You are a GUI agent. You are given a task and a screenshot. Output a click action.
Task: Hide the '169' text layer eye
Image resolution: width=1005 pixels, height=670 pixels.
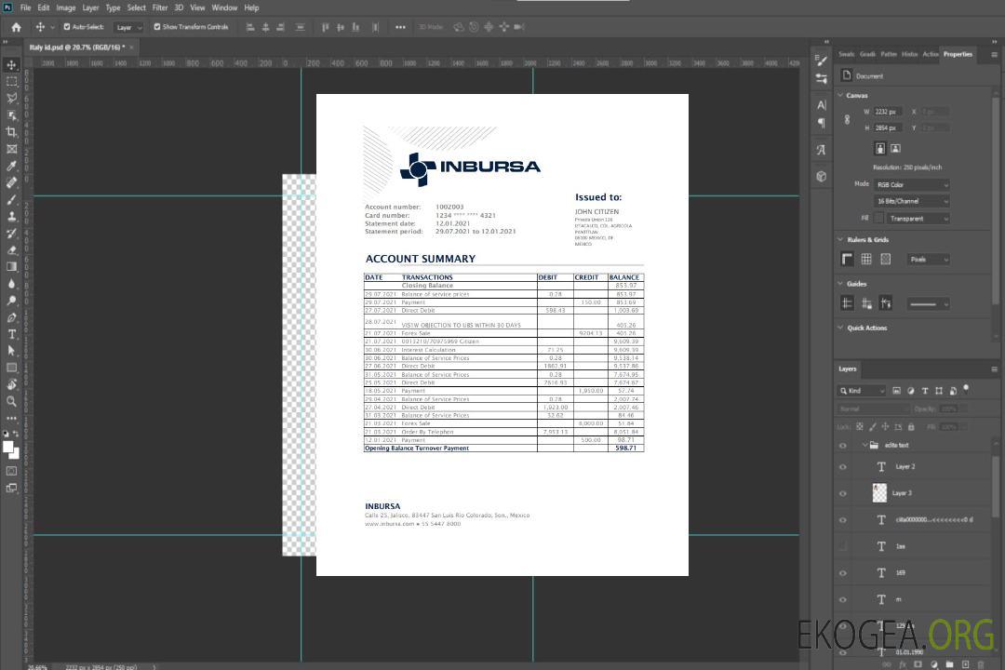click(x=843, y=573)
